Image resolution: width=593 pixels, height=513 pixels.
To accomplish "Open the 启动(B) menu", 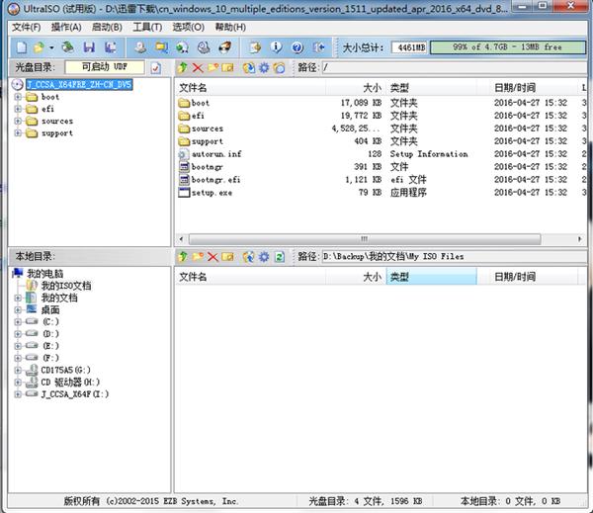I will click(x=107, y=27).
